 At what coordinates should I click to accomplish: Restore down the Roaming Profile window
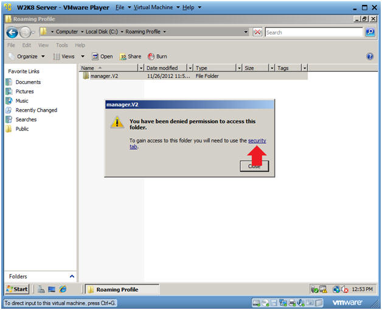coord(365,19)
